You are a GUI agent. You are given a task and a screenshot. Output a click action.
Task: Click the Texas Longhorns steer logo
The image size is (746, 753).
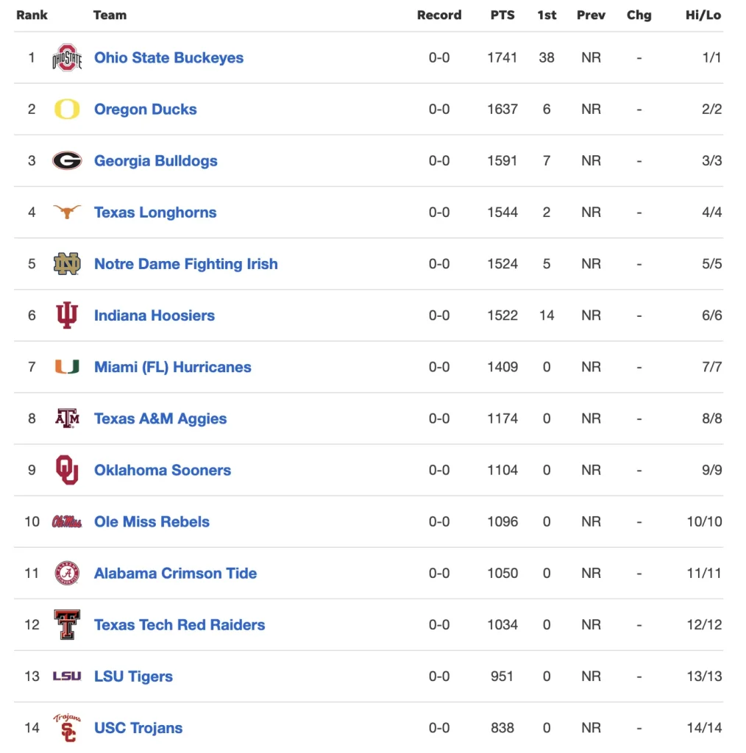(x=67, y=211)
